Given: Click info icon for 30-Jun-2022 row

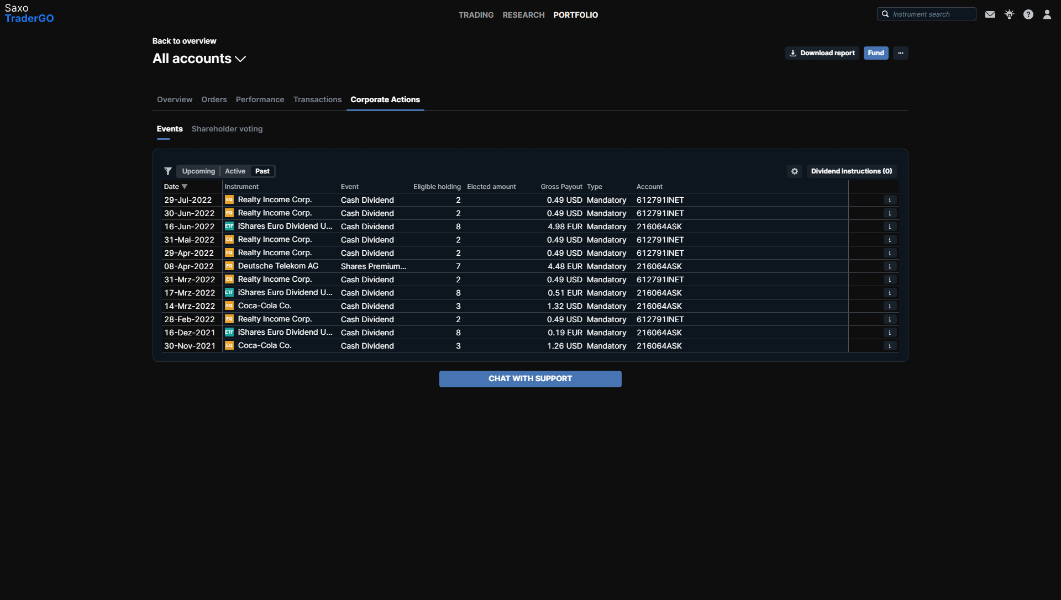Looking at the screenshot, I should coord(890,213).
